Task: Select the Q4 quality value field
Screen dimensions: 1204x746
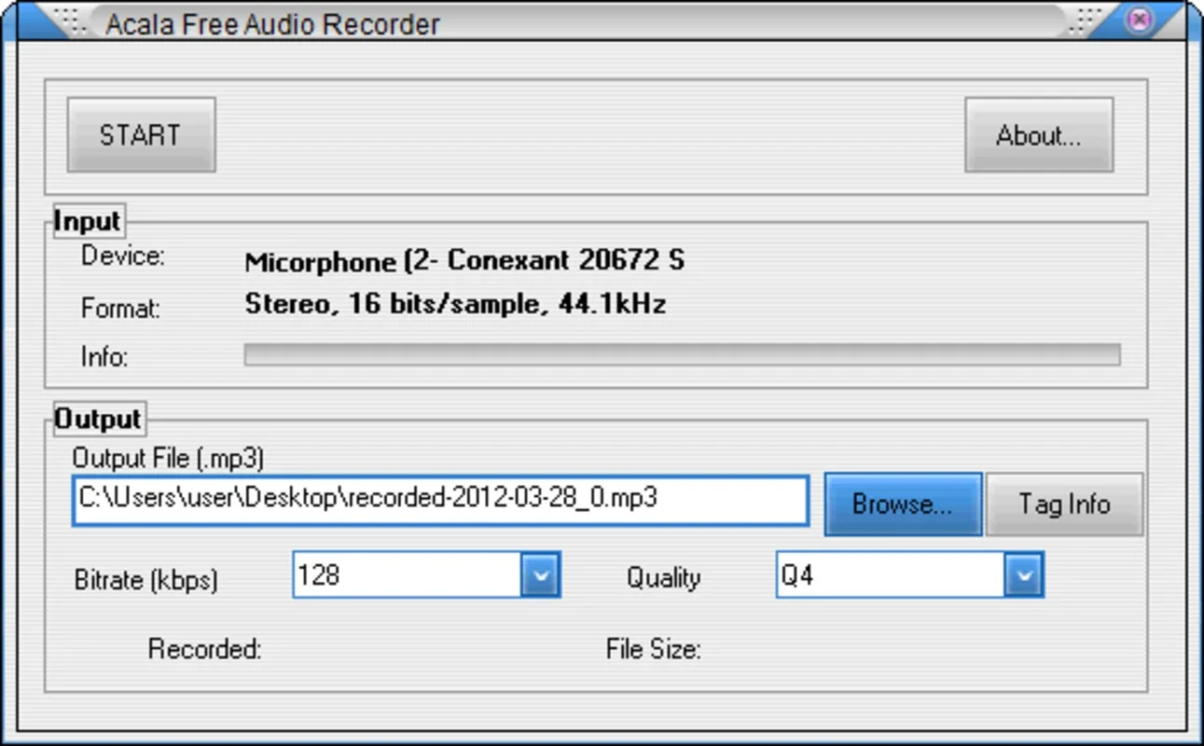Action: click(890, 575)
